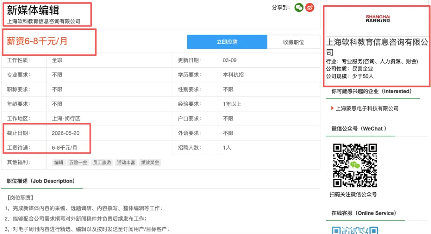Click the online service QR code
Screen dimensions: 431x234
click(355, 230)
